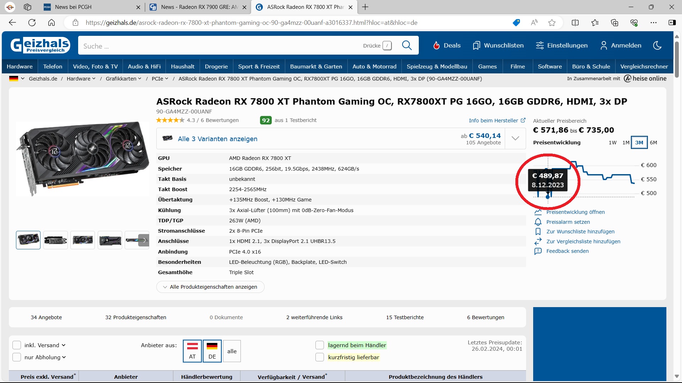Check lagernd beim Händler option
The width and height of the screenshot is (682, 383).
(320, 345)
